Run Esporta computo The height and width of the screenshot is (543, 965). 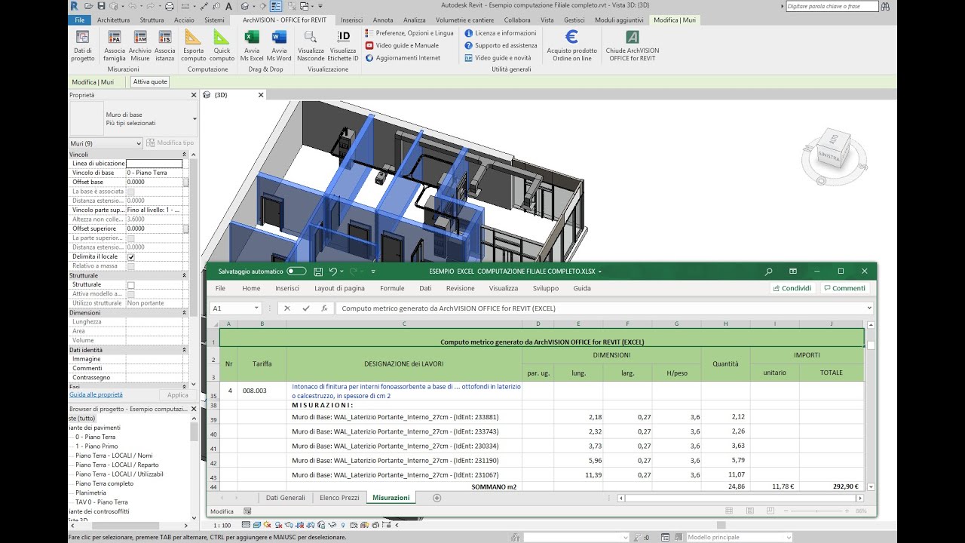click(x=194, y=45)
